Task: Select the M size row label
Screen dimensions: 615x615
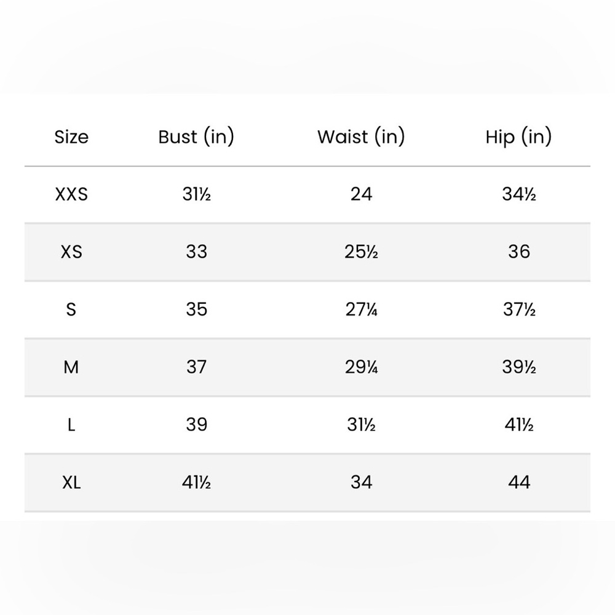Action: point(71,367)
